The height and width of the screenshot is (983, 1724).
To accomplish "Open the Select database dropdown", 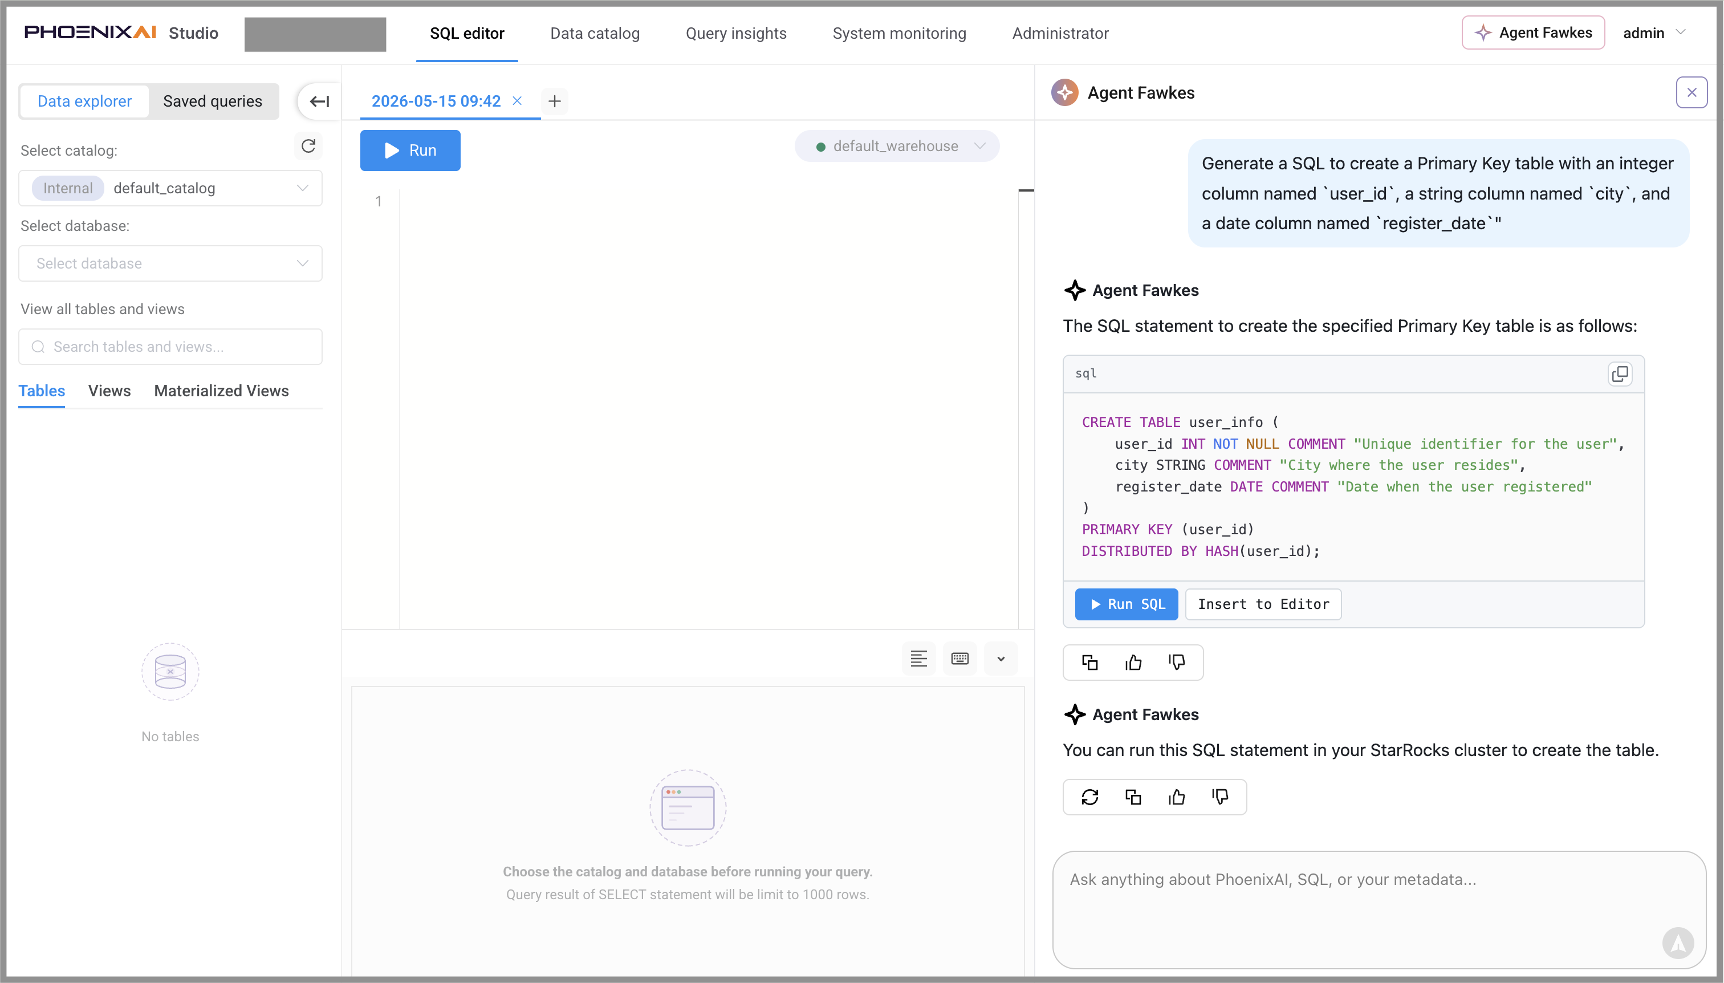I will click(x=170, y=263).
